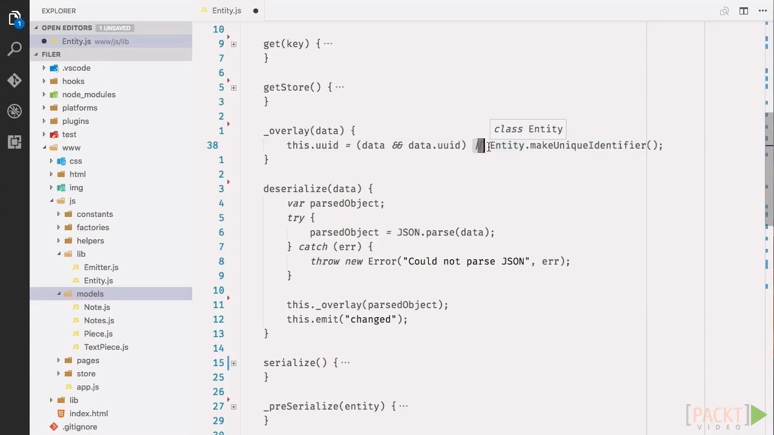Expand the img folder
The height and width of the screenshot is (435, 774).
[x=76, y=187]
